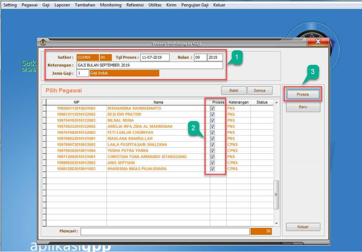The width and height of the screenshot is (362, 252).
Task: Open the Gaji menu
Action: pos(46,5)
